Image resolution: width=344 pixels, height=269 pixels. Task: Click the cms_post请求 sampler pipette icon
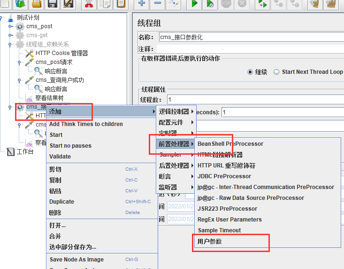[x=29, y=62]
